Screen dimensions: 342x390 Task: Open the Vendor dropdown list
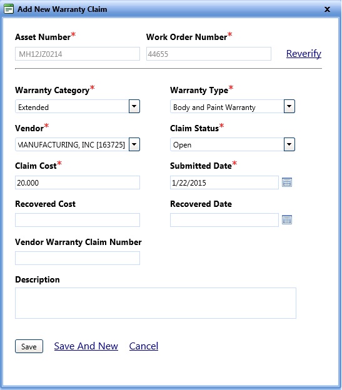134,144
